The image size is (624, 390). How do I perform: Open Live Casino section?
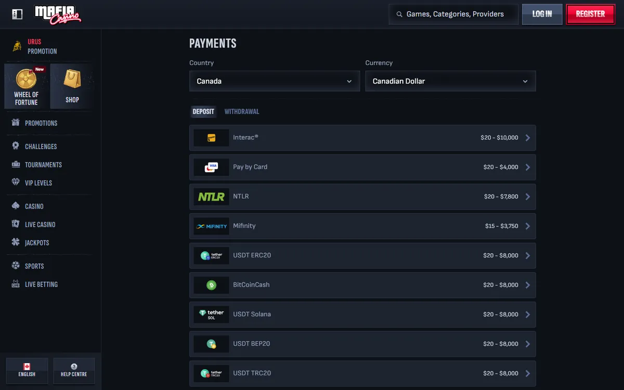coord(40,225)
